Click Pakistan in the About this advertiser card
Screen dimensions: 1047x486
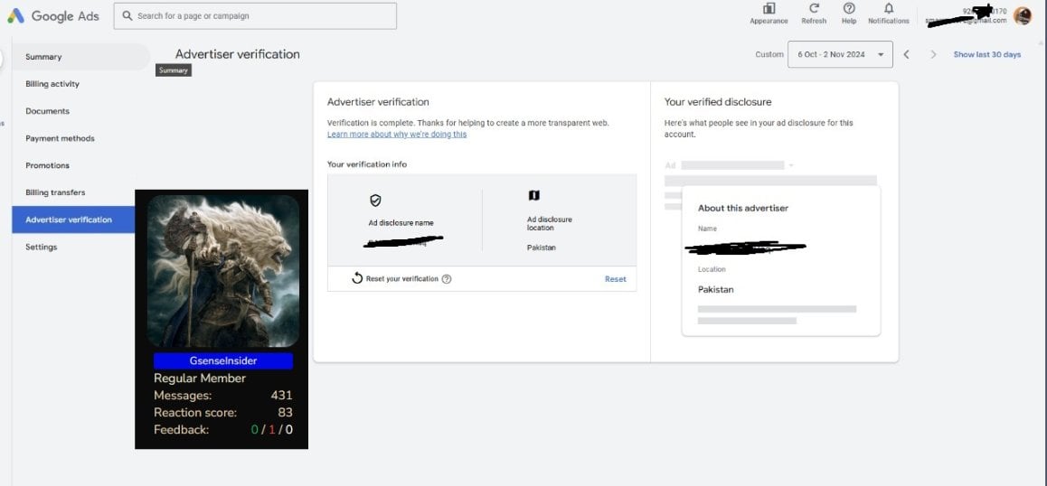tap(716, 290)
